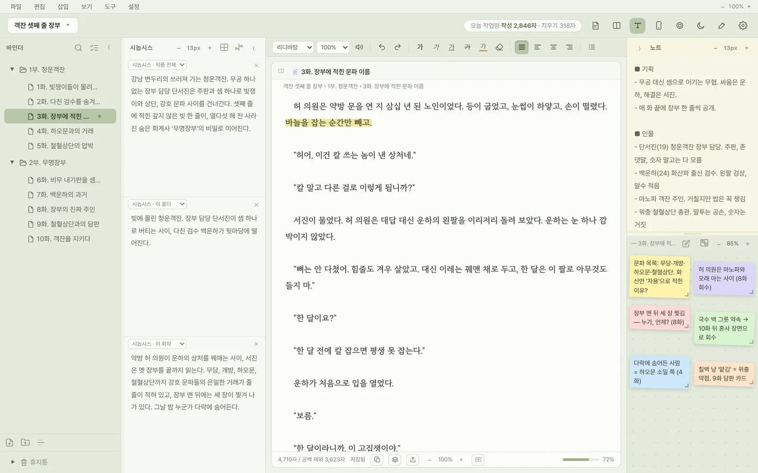Viewport: 758px width, 473px height.
Task: Open the binder checklist filter icon
Action: click(94, 48)
